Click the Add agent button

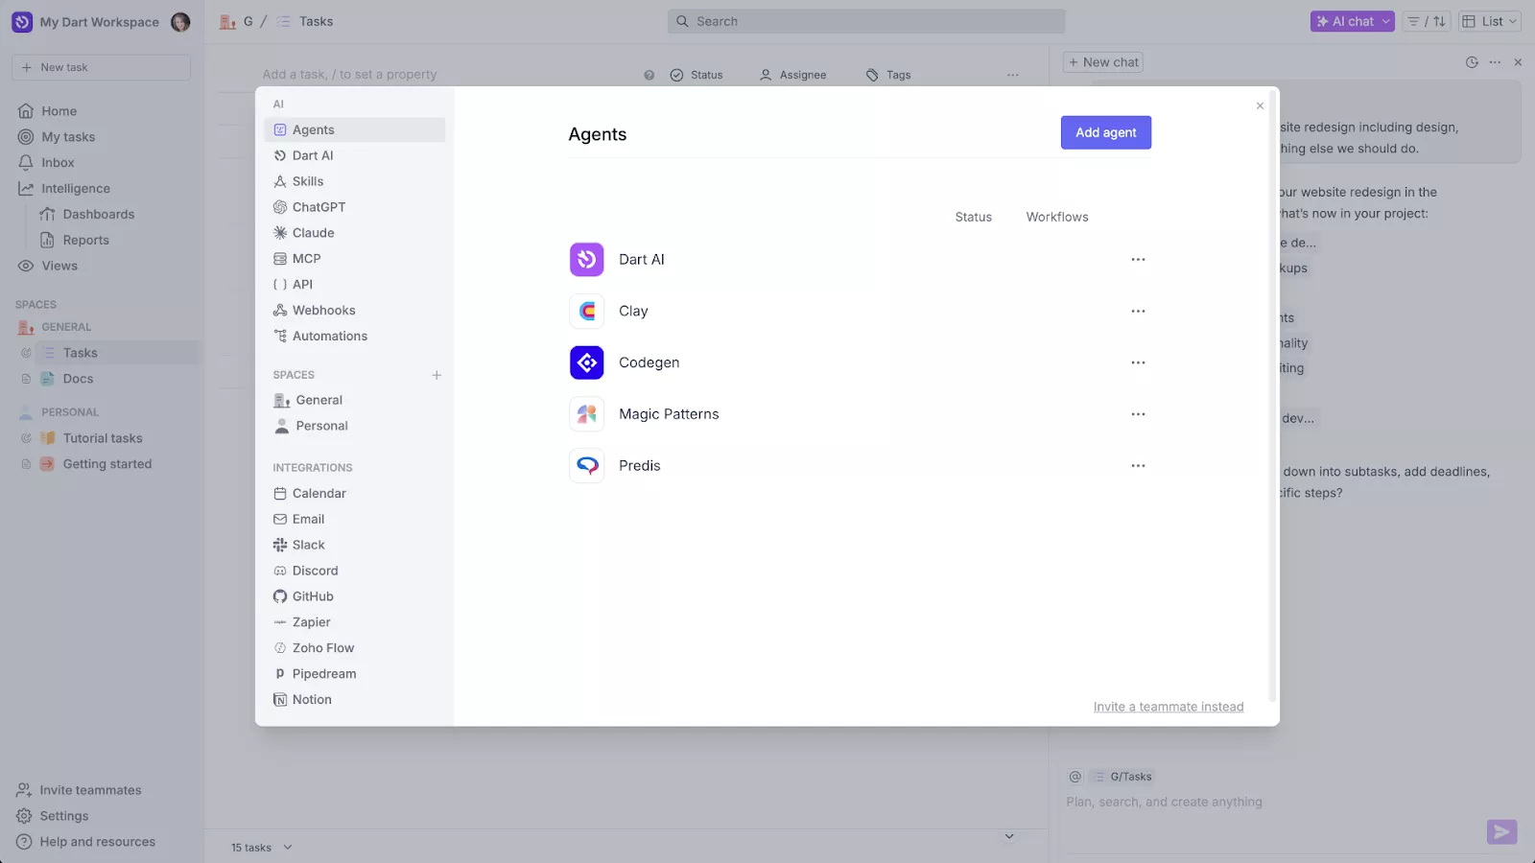1105,133
